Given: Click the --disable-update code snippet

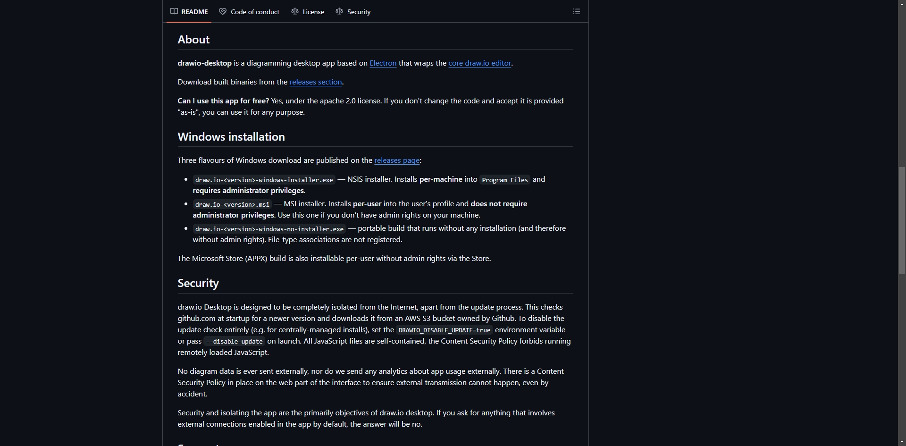Looking at the screenshot, I should 235,341.
